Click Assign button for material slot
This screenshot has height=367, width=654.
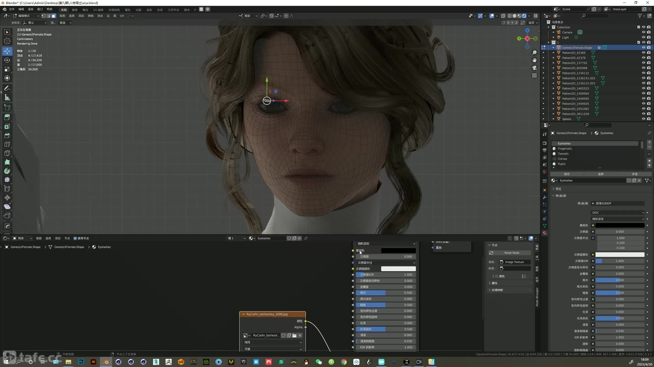pos(567,174)
